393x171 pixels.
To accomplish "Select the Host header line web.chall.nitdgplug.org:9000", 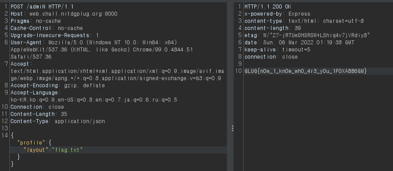I will click(x=64, y=14).
